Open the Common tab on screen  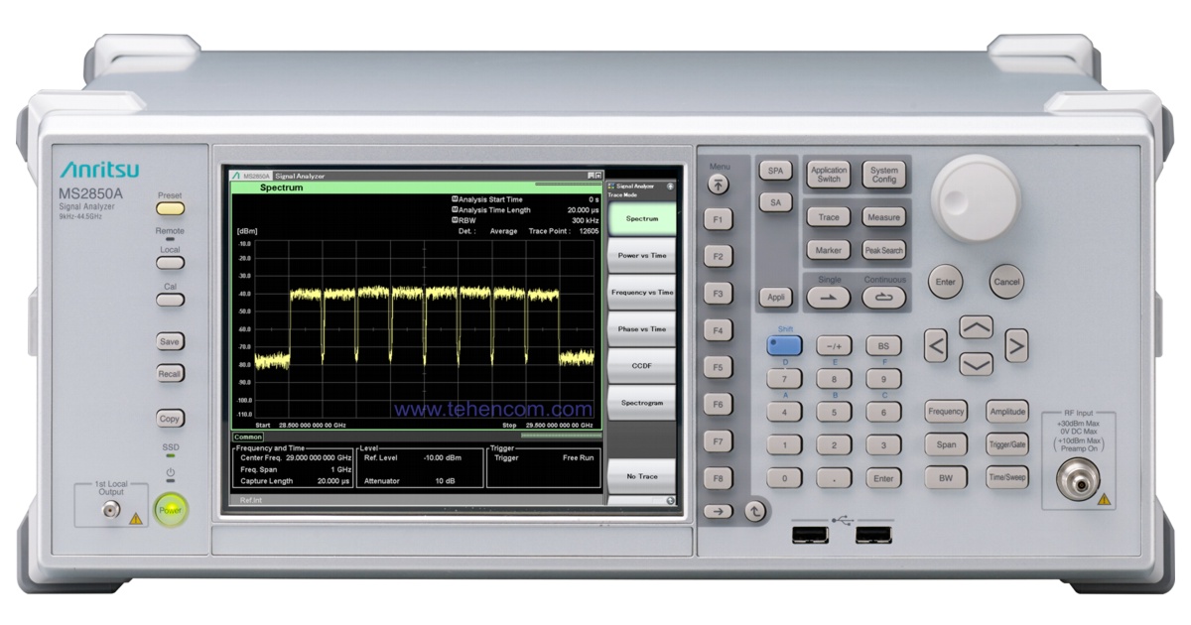pos(248,437)
